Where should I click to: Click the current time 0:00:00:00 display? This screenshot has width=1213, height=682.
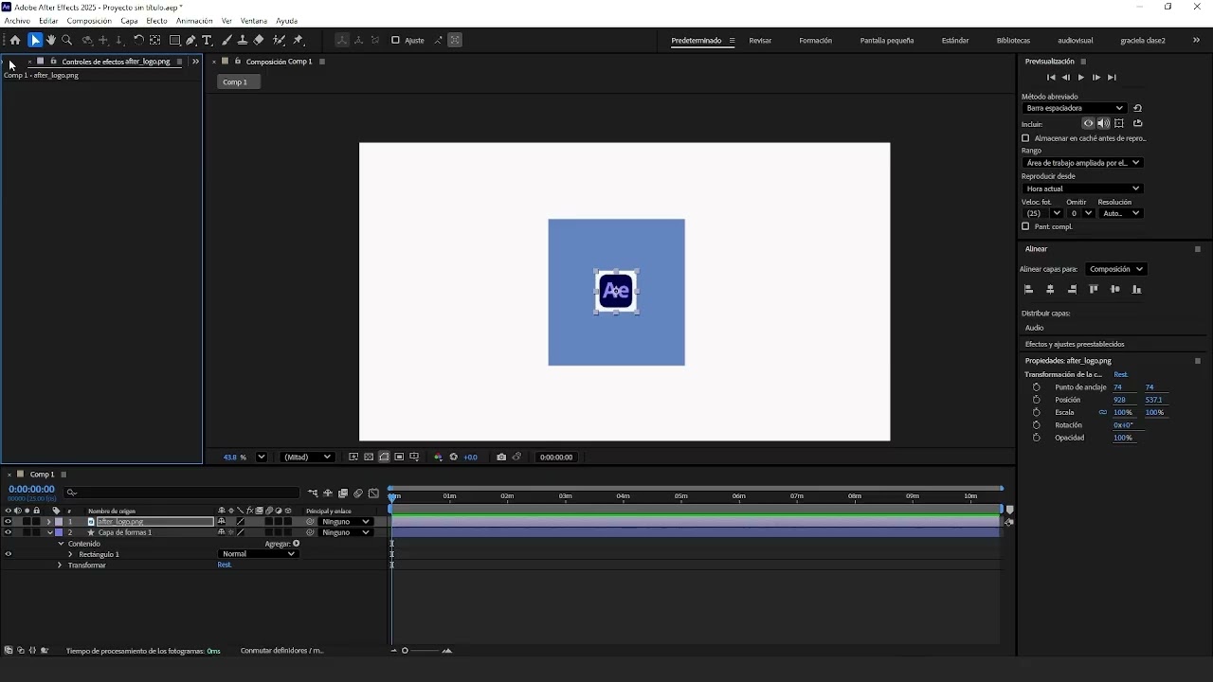(x=31, y=490)
